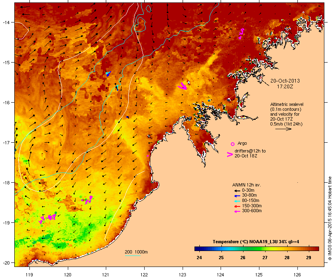335x278 pixels.
Task: Click the longitude axis label 123
Action: coord(183,275)
